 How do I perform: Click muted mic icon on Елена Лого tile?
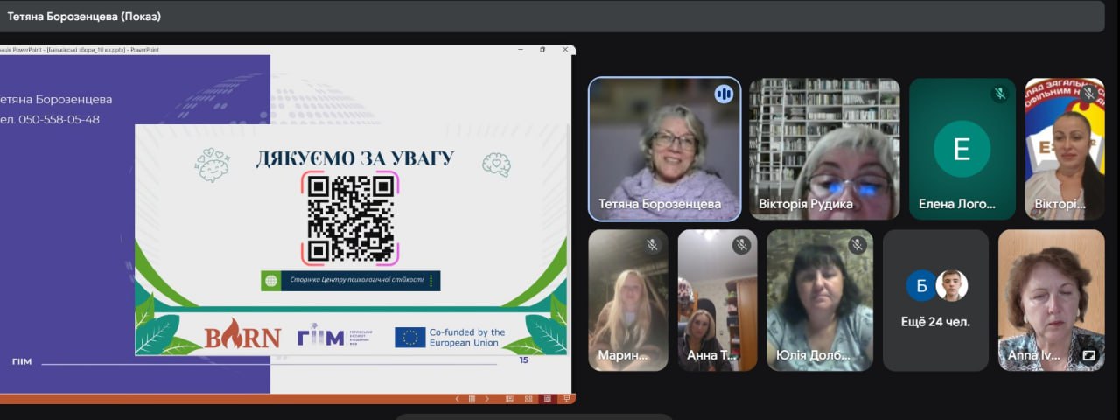999,94
